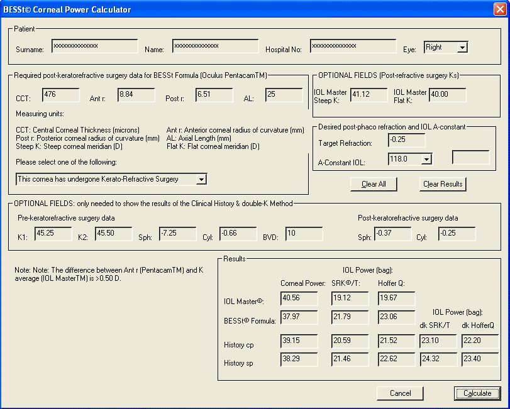Click History cp dk SRK/T result 23.10
This screenshot has width=510, height=409.
438,341
